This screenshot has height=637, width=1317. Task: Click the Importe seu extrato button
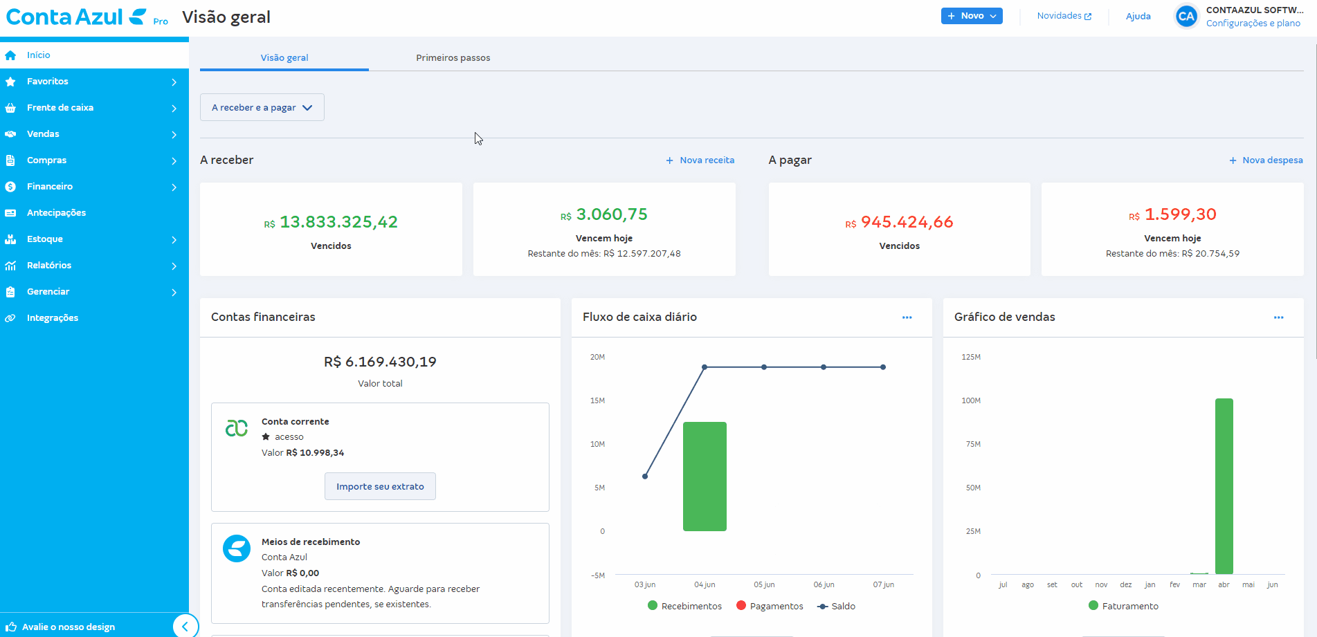pyautogui.click(x=380, y=486)
